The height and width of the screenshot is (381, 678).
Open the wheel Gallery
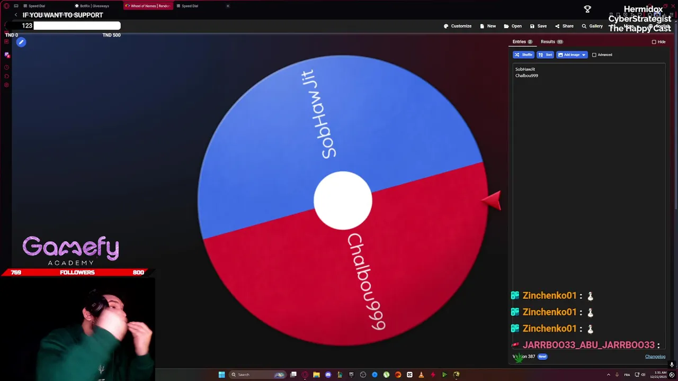coord(592,26)
